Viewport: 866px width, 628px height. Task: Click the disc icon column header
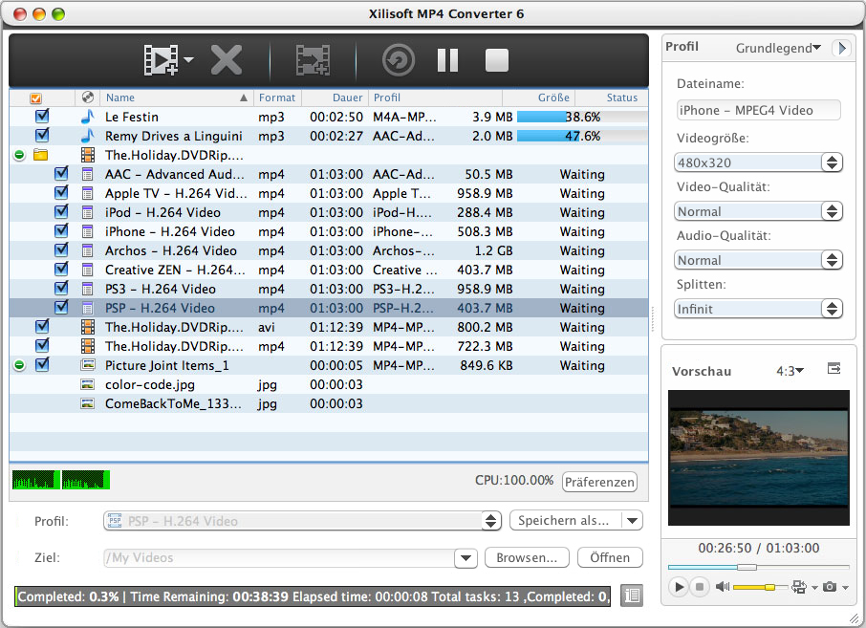tap(87, 97)
